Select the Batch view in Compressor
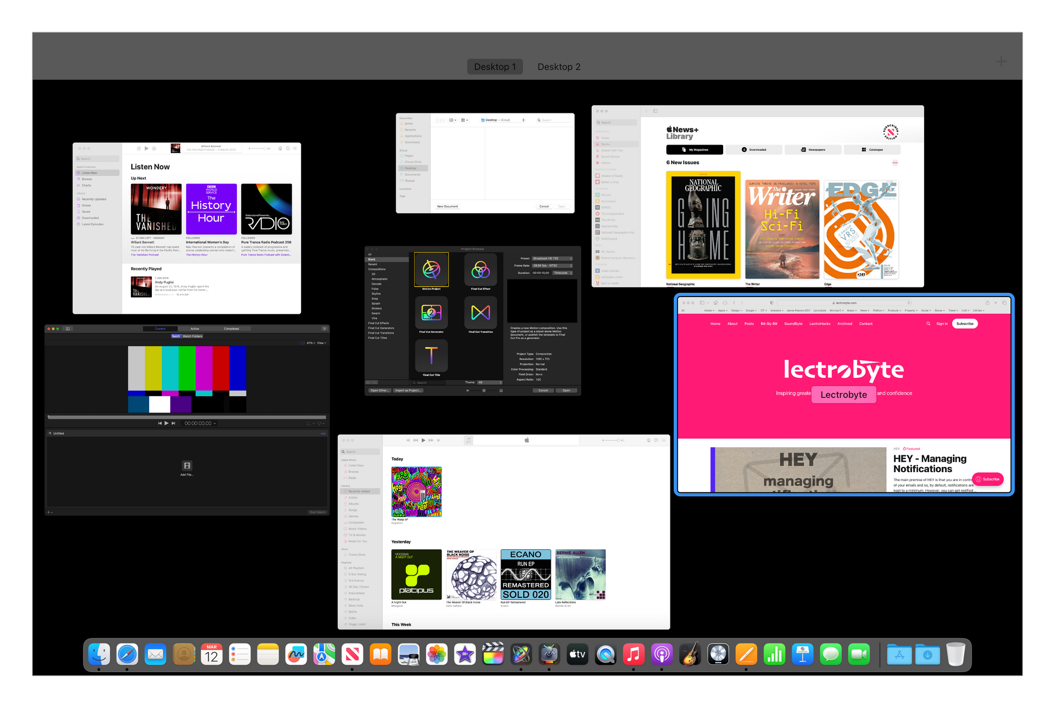The width and height of the screenshot is (1055, 708). coord(176,336)
